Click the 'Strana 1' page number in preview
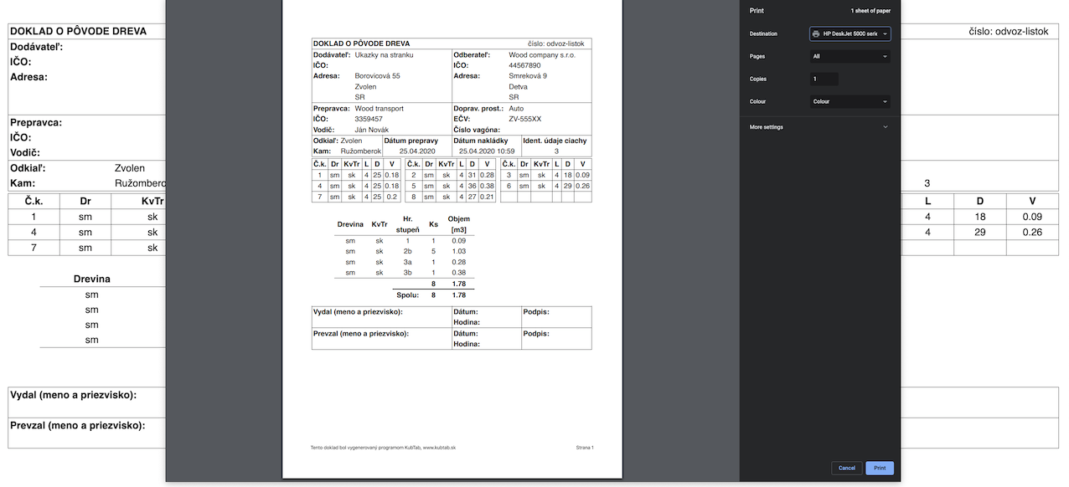The height and width of the screenshot is (487, 1069). tap(584, 448)
